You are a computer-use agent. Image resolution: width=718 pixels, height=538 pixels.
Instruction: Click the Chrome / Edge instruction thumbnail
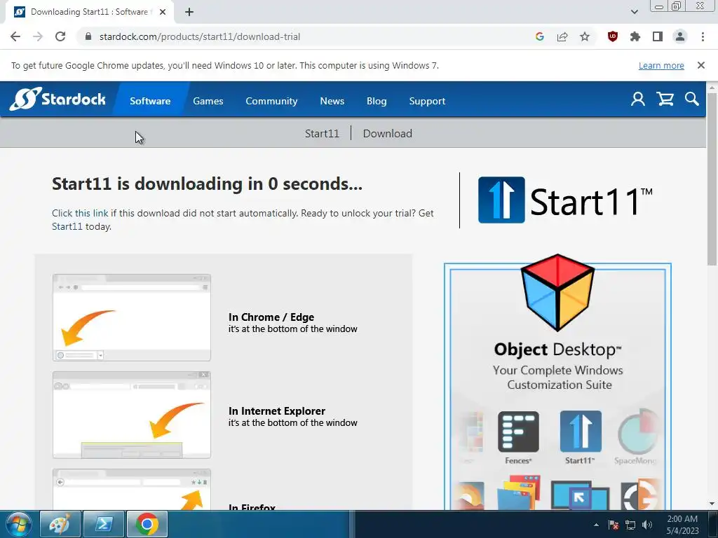coord(132,317)
